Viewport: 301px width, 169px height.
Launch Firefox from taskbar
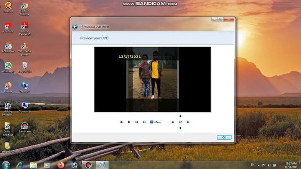61,165
